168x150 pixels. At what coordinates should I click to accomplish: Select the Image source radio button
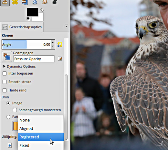pyautogui.click(x=8, y=103)
